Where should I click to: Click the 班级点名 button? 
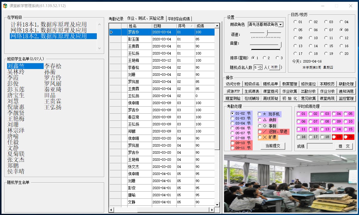(252, 84)
